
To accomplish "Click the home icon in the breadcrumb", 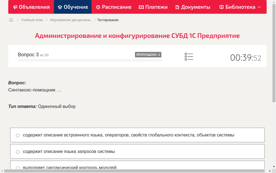I will (x=11, y=20).
